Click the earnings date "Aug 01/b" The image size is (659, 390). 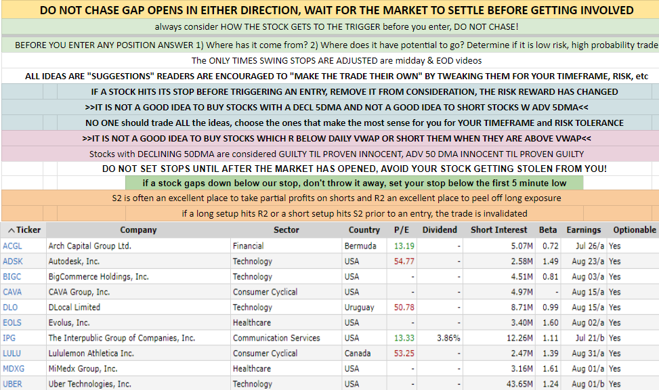588,384
